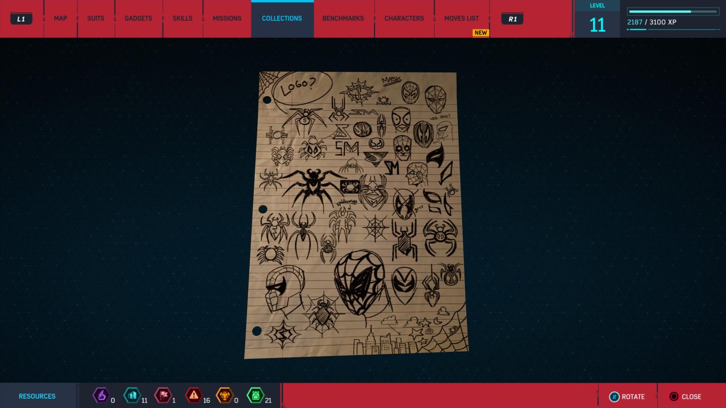Click the green backpack token icon
The image size is (726, 408).
click(x=255, y=396)
